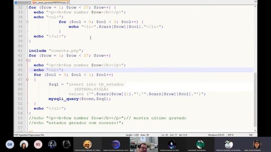Switch to the conecta.php editor tab
This screenshot has height=152, width=271.
[x=22, y=3]
